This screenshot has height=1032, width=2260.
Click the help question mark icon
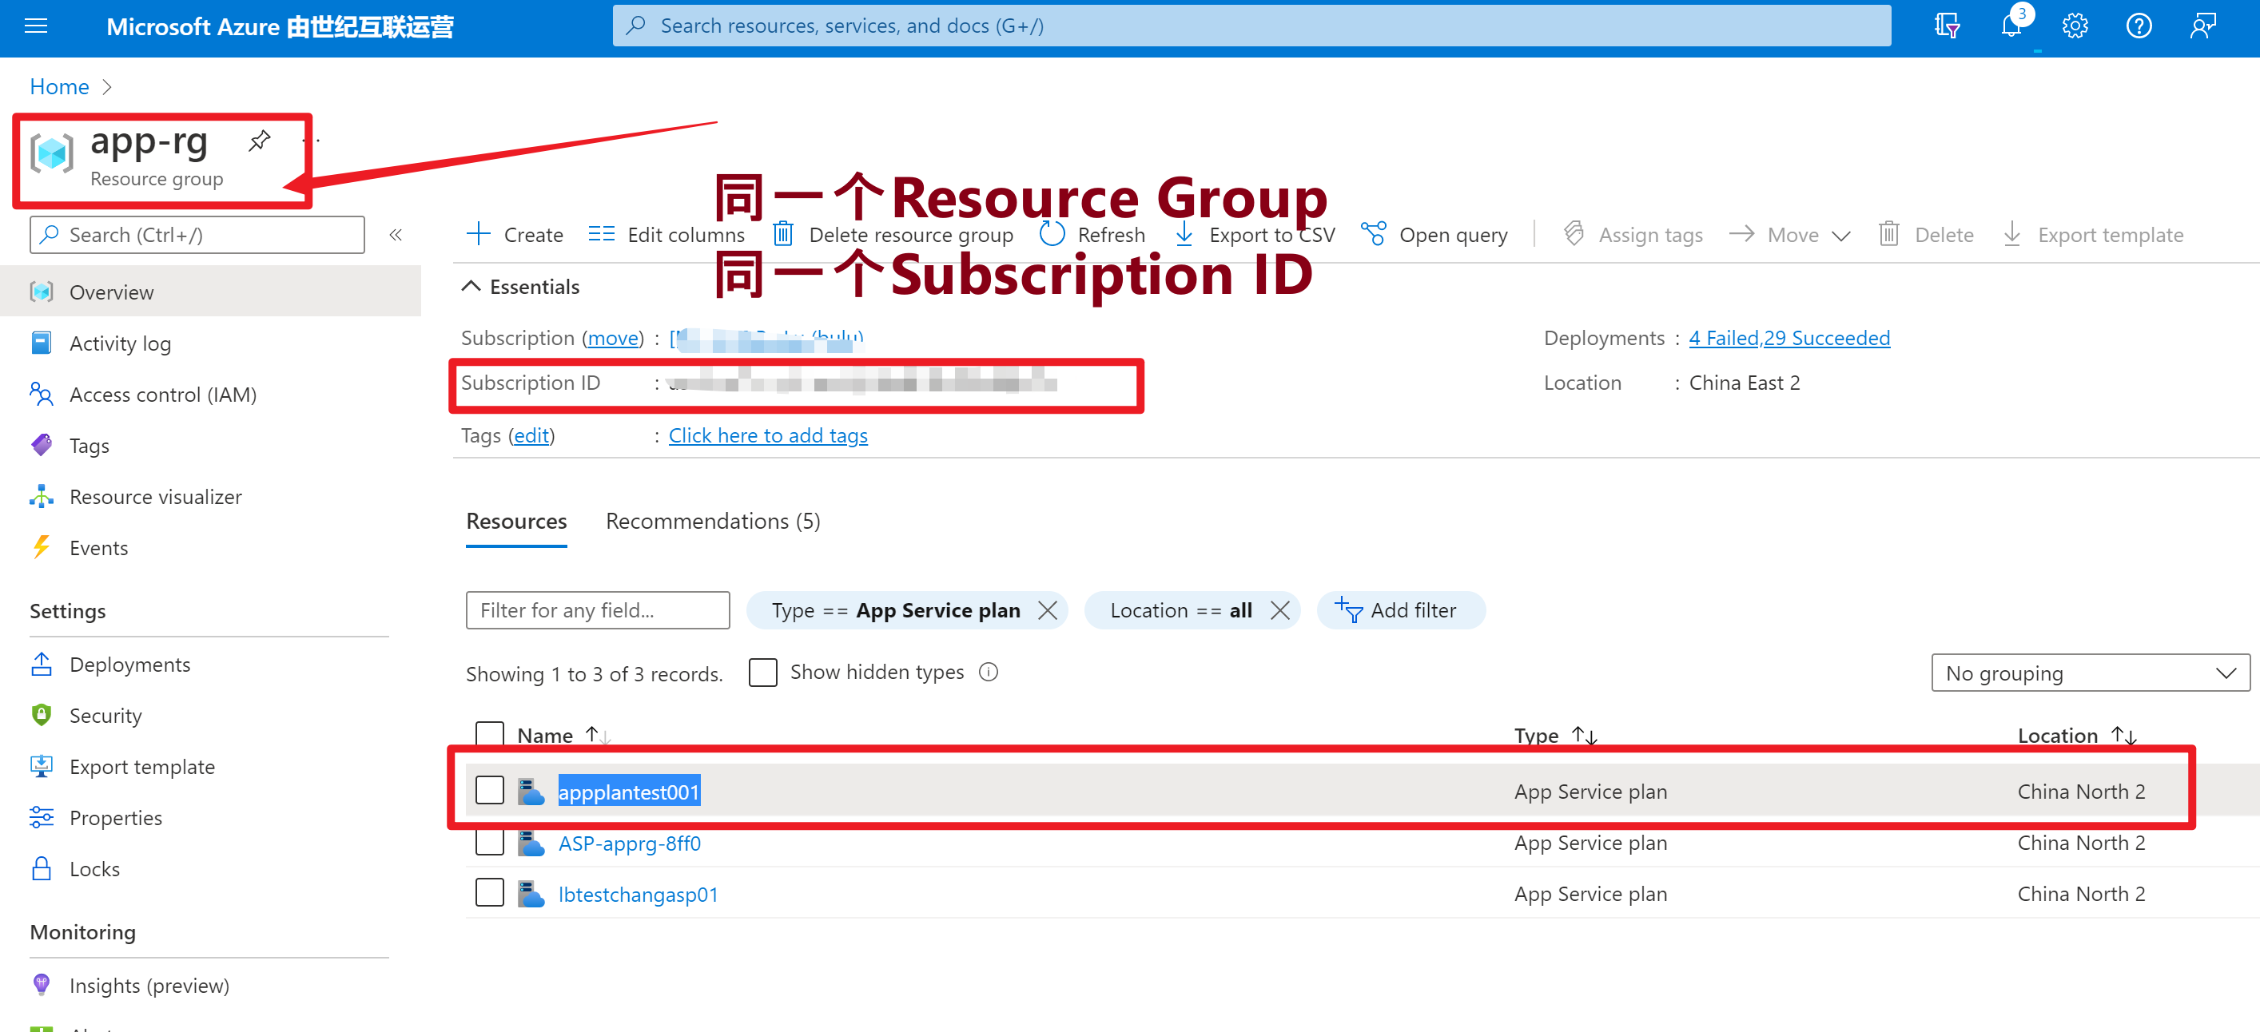click(2138, 26)
